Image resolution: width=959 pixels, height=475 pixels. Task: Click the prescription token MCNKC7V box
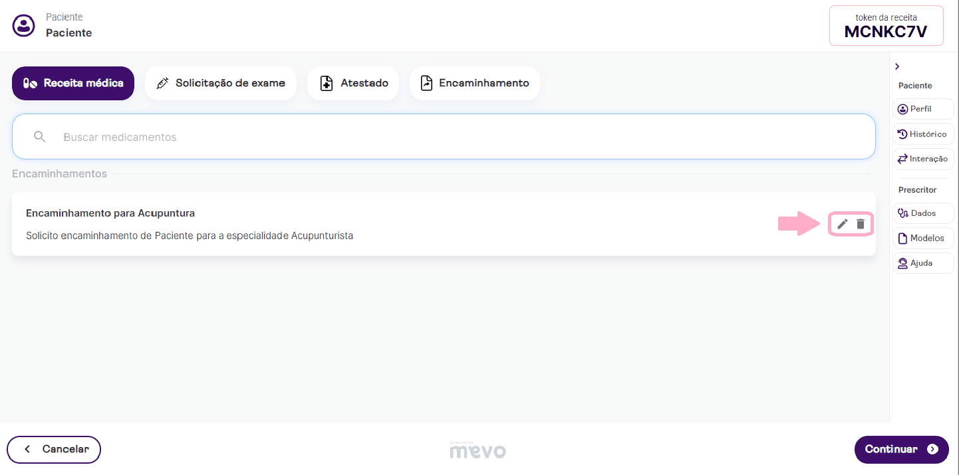pos(886,26)
